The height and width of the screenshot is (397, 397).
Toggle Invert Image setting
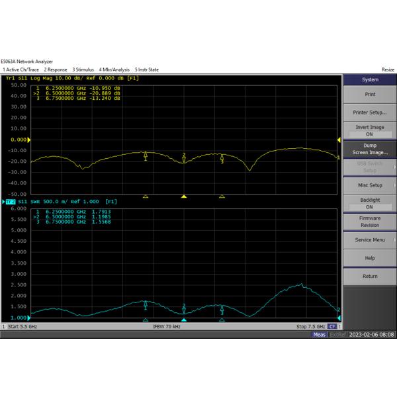tap(369, 130)
